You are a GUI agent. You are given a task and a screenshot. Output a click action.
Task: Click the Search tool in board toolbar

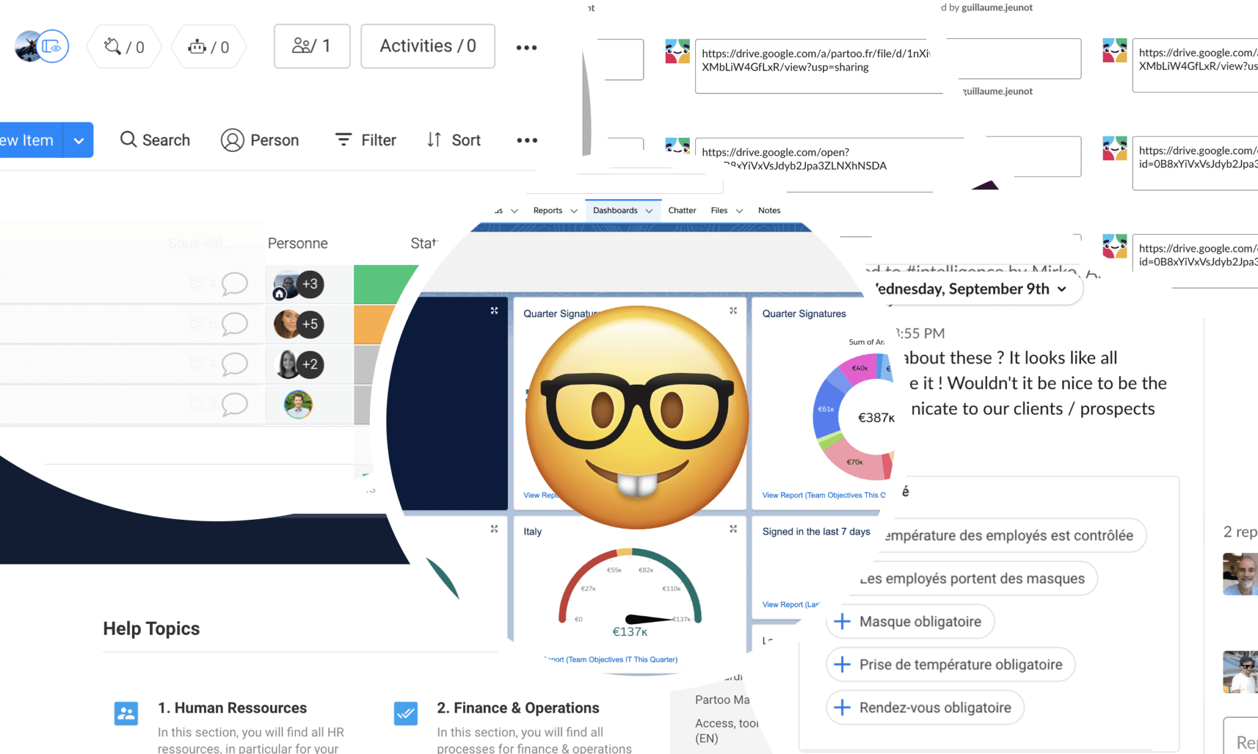pyautogui.click(x=155, y=140)
